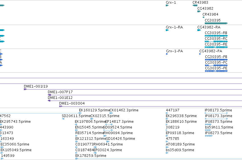Select BAC clone DME1-003O04
The image size is (242, 160).
click(x=151, y=106)
